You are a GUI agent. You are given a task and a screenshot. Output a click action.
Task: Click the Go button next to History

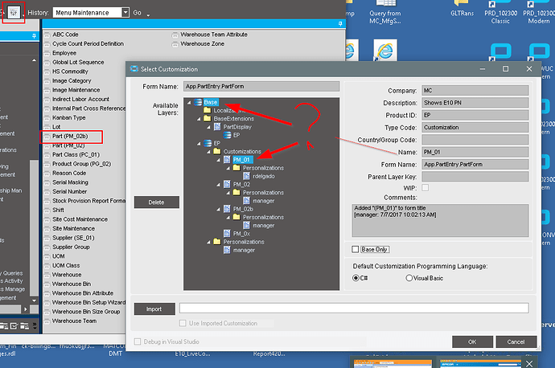(138, 13)
